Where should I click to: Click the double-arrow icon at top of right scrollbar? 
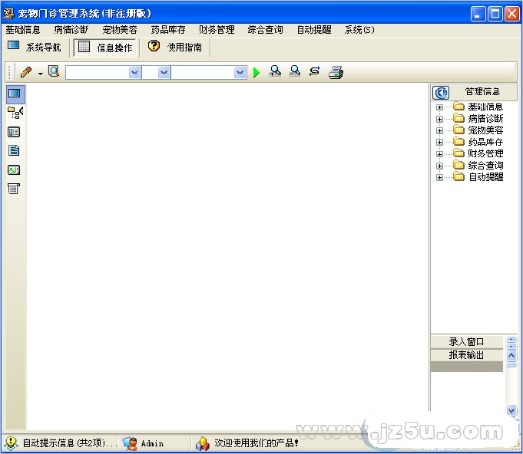click(511, 342)
